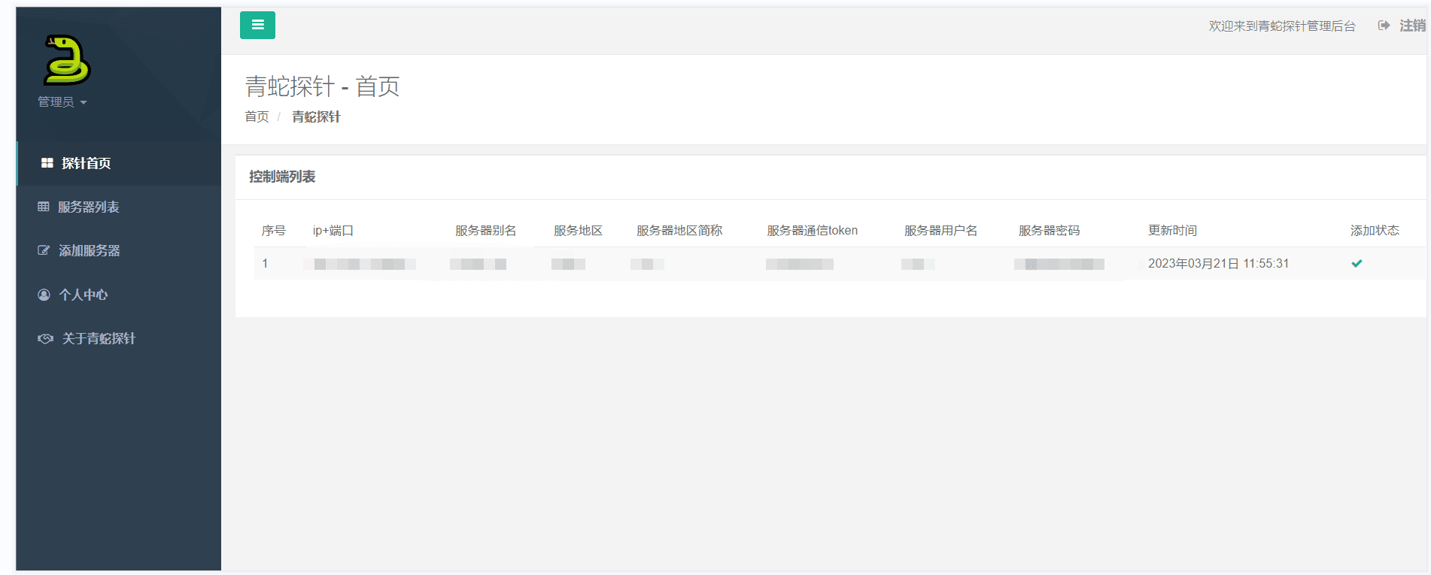Click the edit icon beside 添加服务器
1431x575 pixels.
coord(44,250)
